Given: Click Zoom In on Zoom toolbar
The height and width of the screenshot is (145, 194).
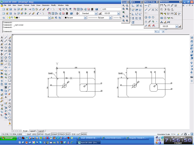Looking at the screenshot, I should pyautogui.click(x=124, y=16).
